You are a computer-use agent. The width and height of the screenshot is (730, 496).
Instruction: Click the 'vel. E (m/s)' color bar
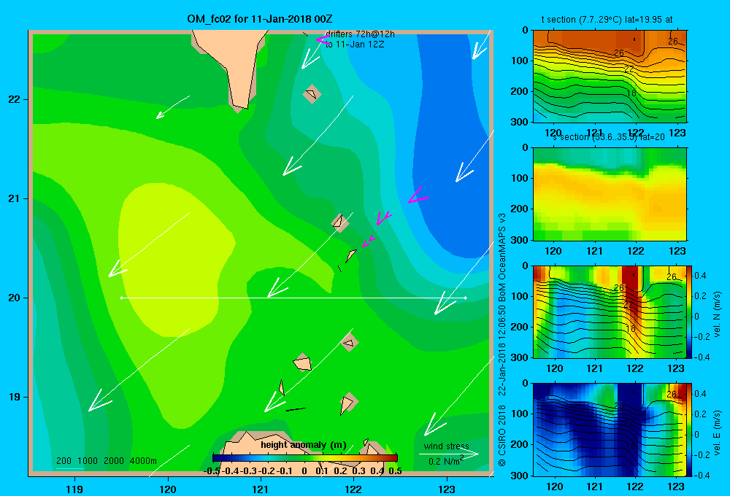[x=690, y=429]
